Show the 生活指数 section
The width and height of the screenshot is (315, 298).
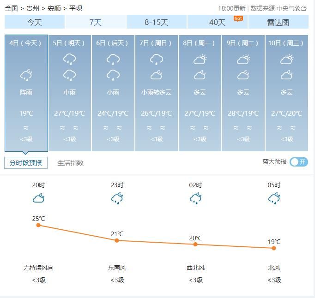point(71,163)
